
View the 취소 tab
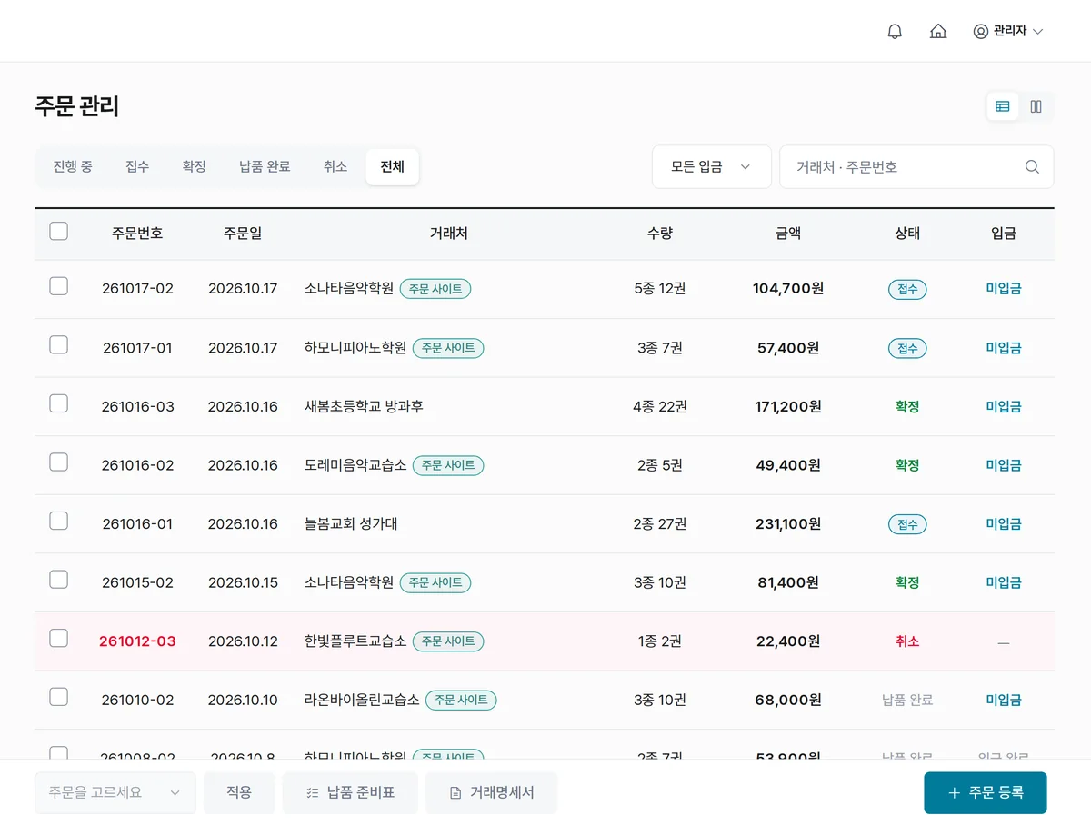coord(335,166)
